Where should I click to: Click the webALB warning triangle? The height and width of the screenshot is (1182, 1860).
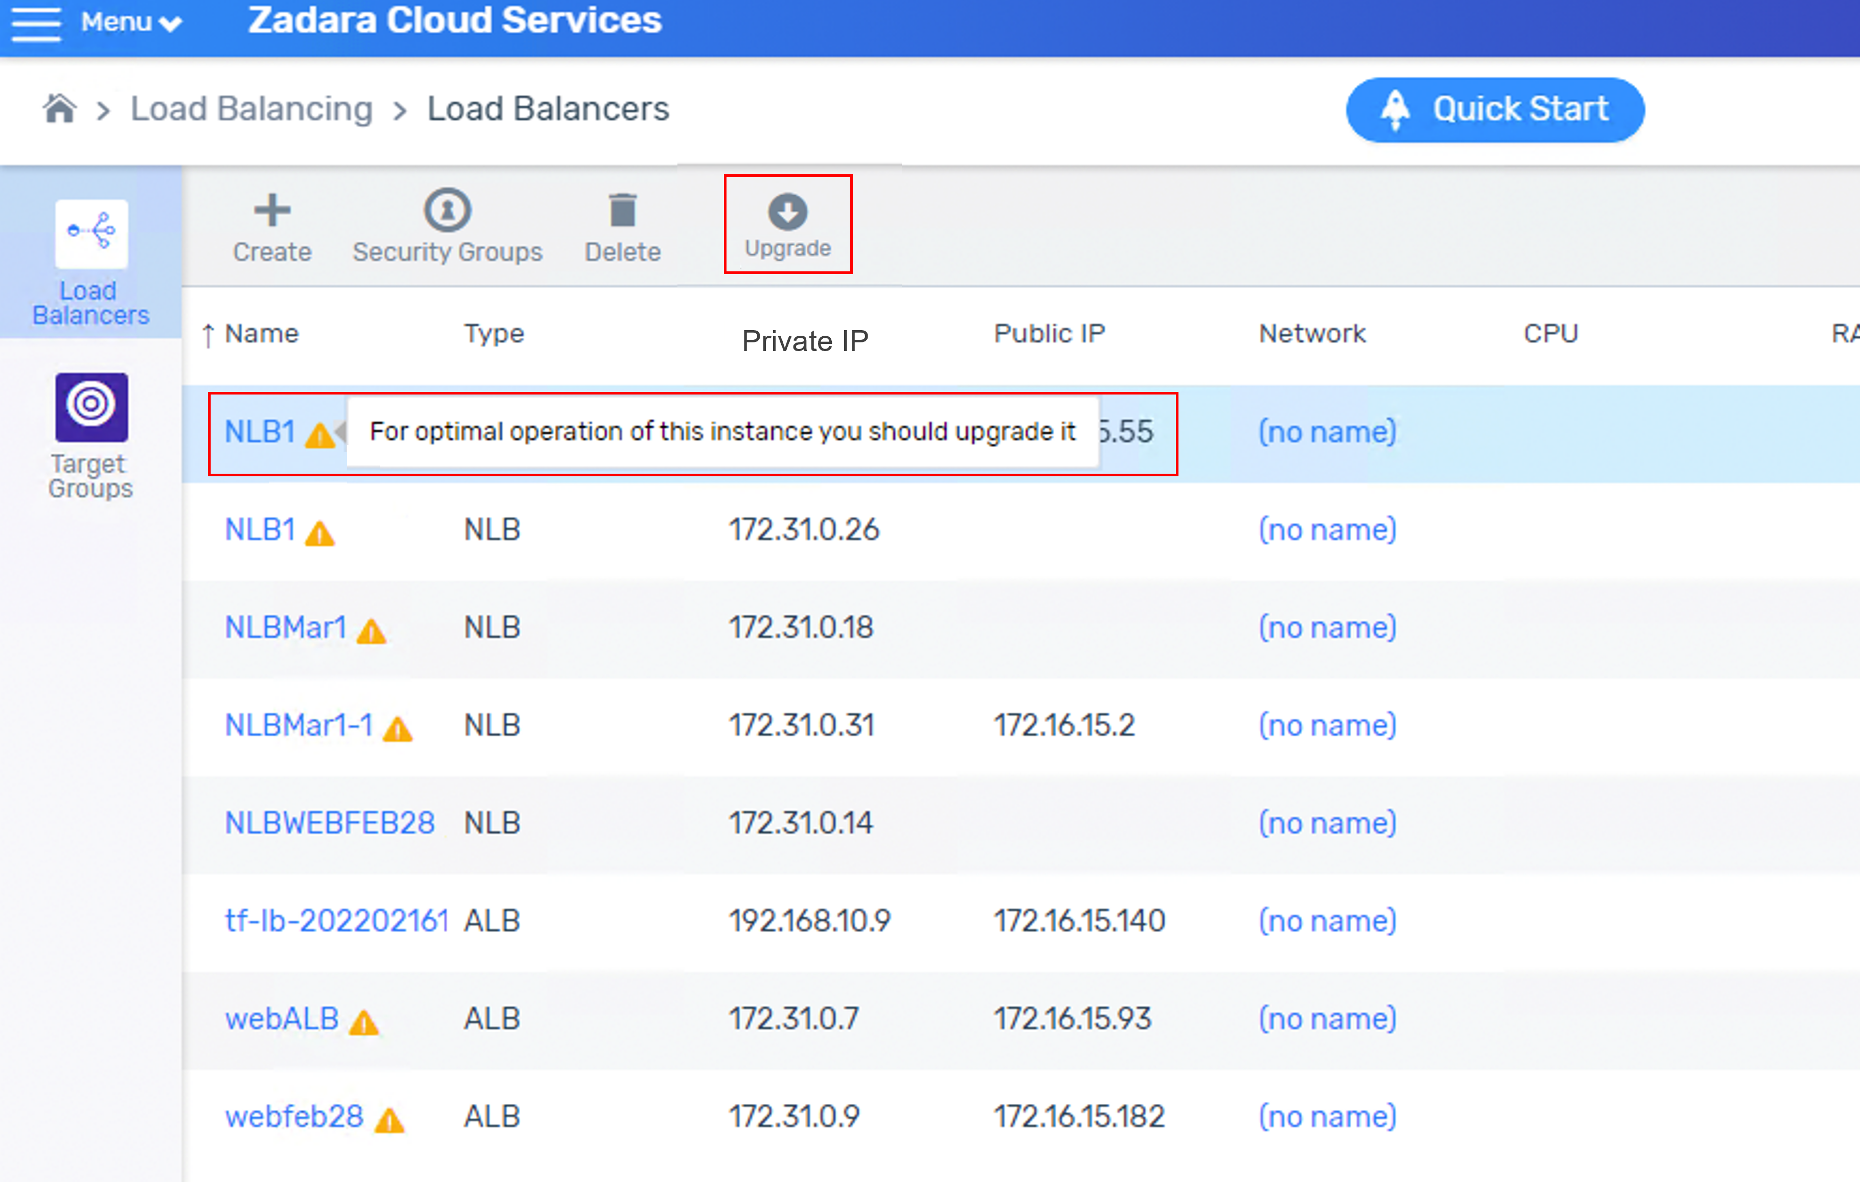(363, 1022)
